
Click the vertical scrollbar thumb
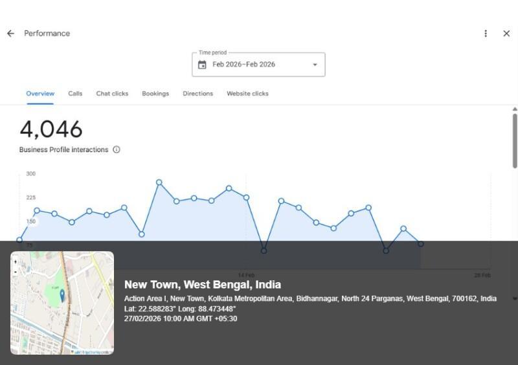coord(515,139)
